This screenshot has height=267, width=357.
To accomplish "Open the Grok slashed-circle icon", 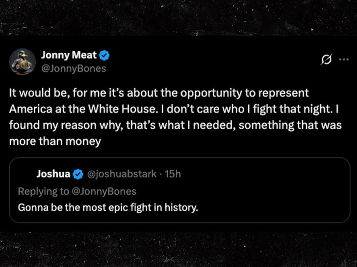I will click(324, 60).
